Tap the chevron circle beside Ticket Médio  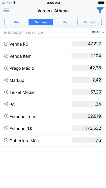point(6,92)
